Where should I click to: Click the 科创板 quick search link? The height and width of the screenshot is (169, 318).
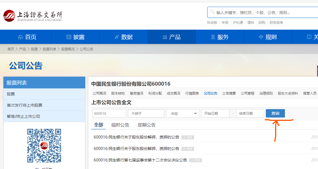[212, 22]
